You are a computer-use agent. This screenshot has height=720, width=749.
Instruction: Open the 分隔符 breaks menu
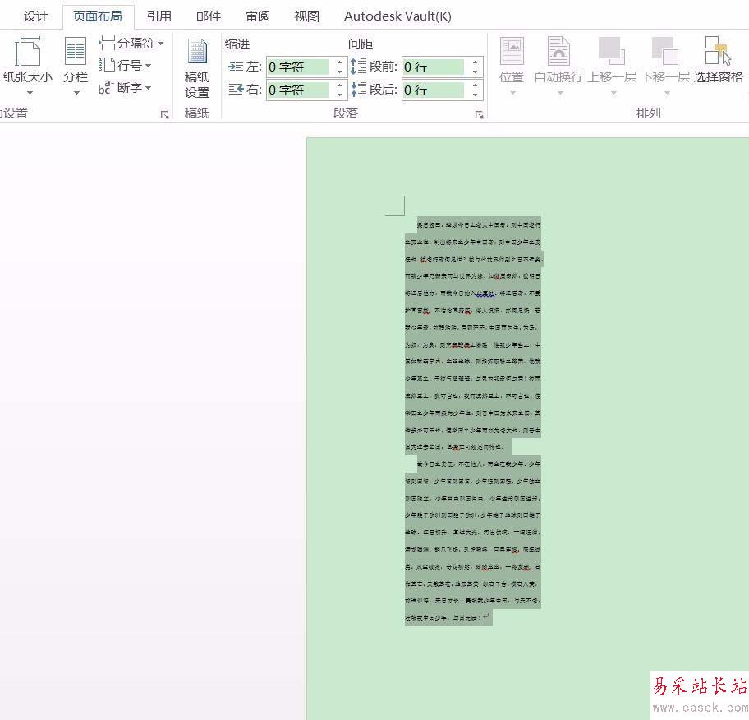(131, 44)
